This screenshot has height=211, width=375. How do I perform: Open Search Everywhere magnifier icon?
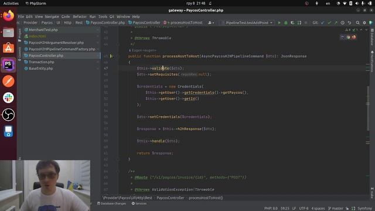[x=357, y=23]
